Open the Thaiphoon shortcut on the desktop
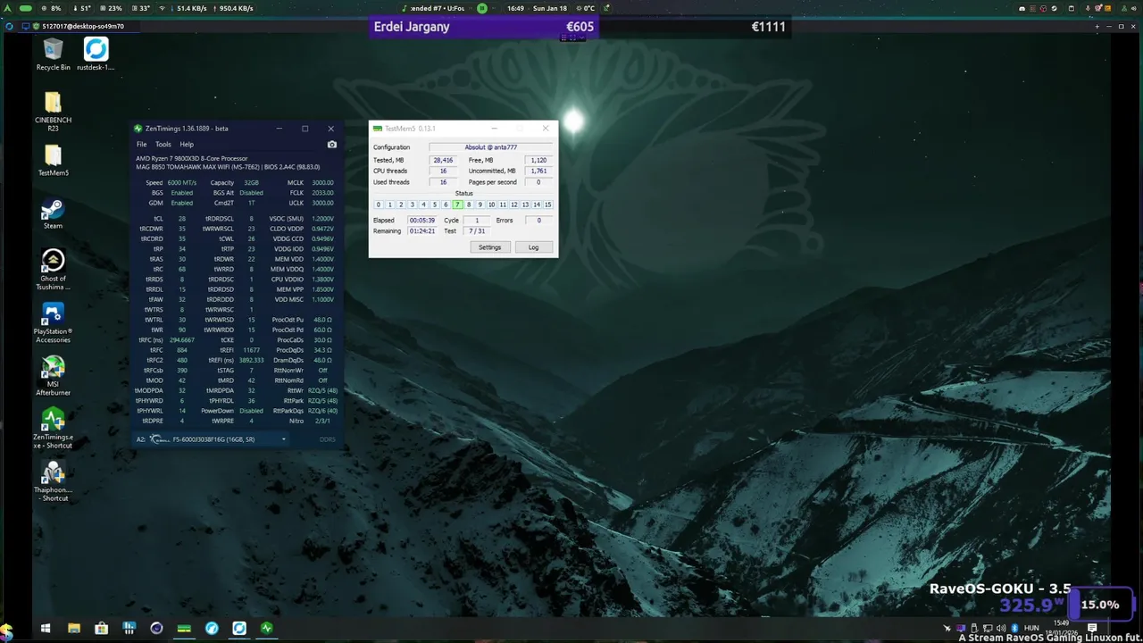Image resolution: width=1143 pixels, height=643 pixels. click(53, 481)
